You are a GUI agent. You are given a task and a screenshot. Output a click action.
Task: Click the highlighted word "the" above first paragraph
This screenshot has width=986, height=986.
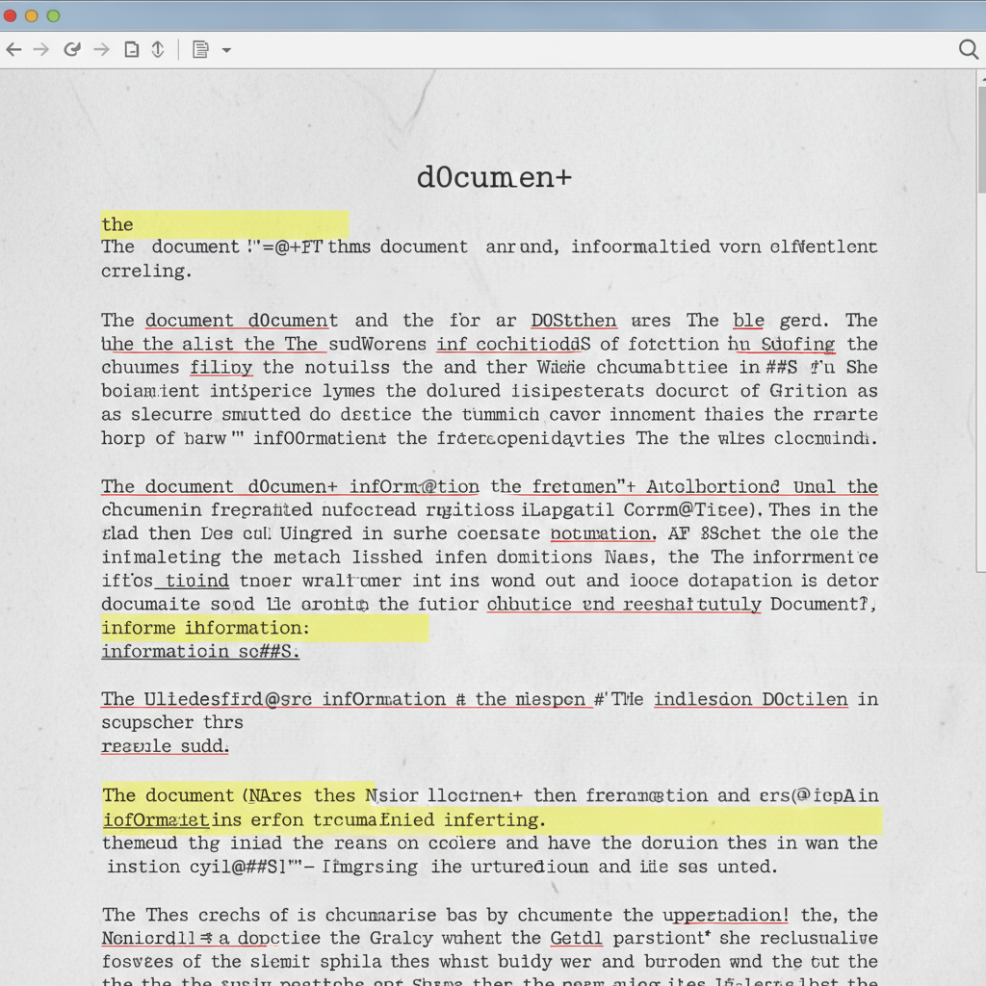(117, 224)
